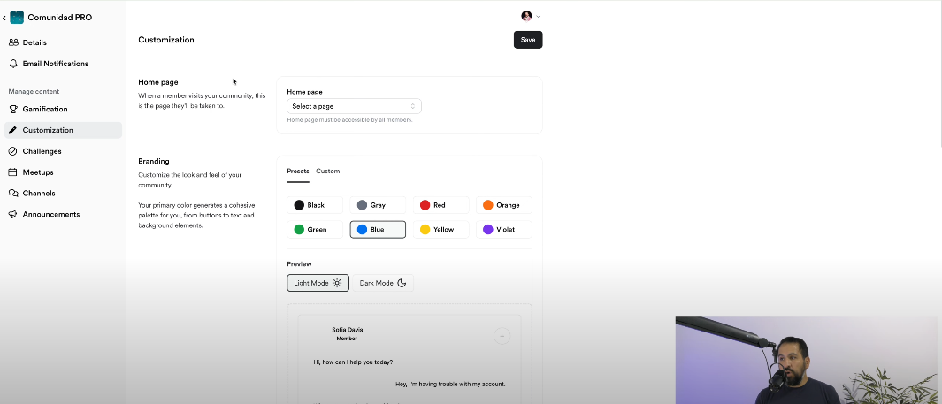This screenshot has height=404, width=942.
Task: Select the Red color preset
Action: 441,205
